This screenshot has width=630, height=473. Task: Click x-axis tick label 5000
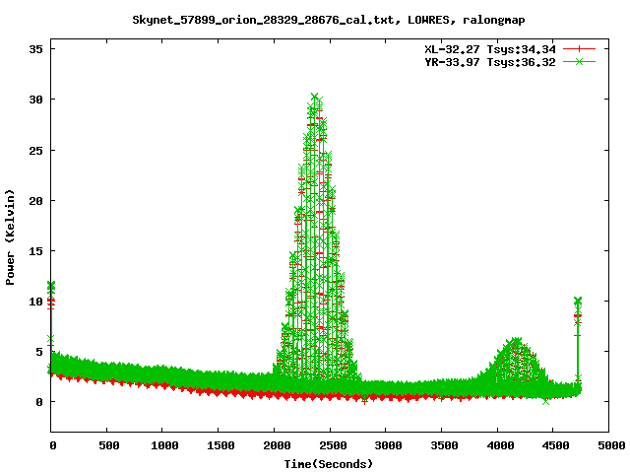[x=611, y=445]
